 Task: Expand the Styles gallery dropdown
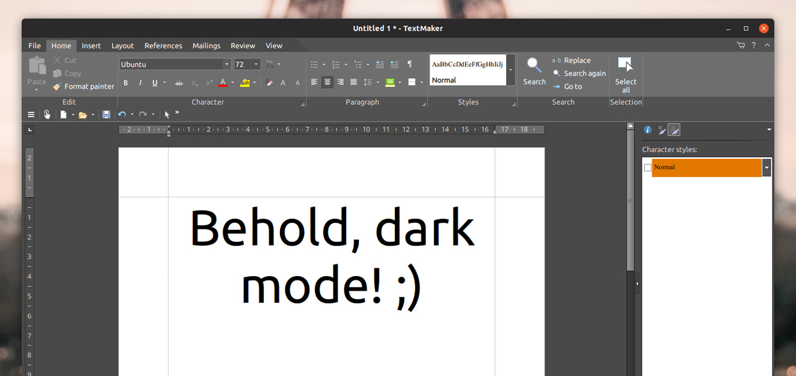[x=511, y=69]
